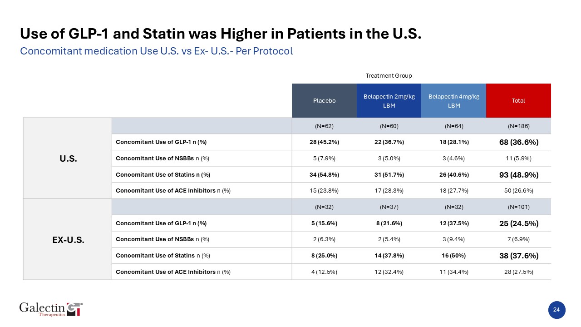The image size is (581, 327).
Task: Select U.S. total statins value 93 (48.9%)
Action: pos(518,174)
